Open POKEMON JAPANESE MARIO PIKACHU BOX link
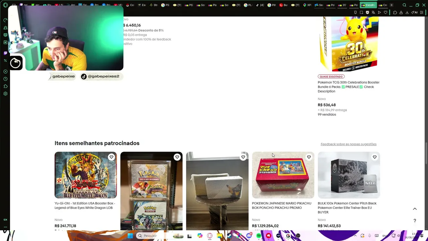Viewport: 428px width, 241px height. 282,206
